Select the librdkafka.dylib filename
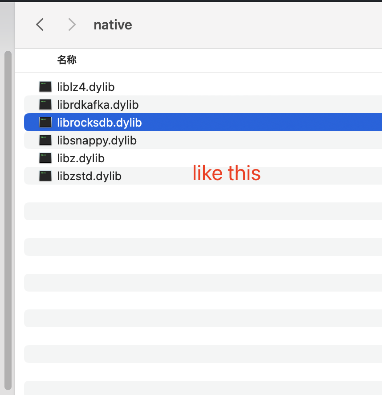The image size is (382, 395). click(x=98, y=104)
